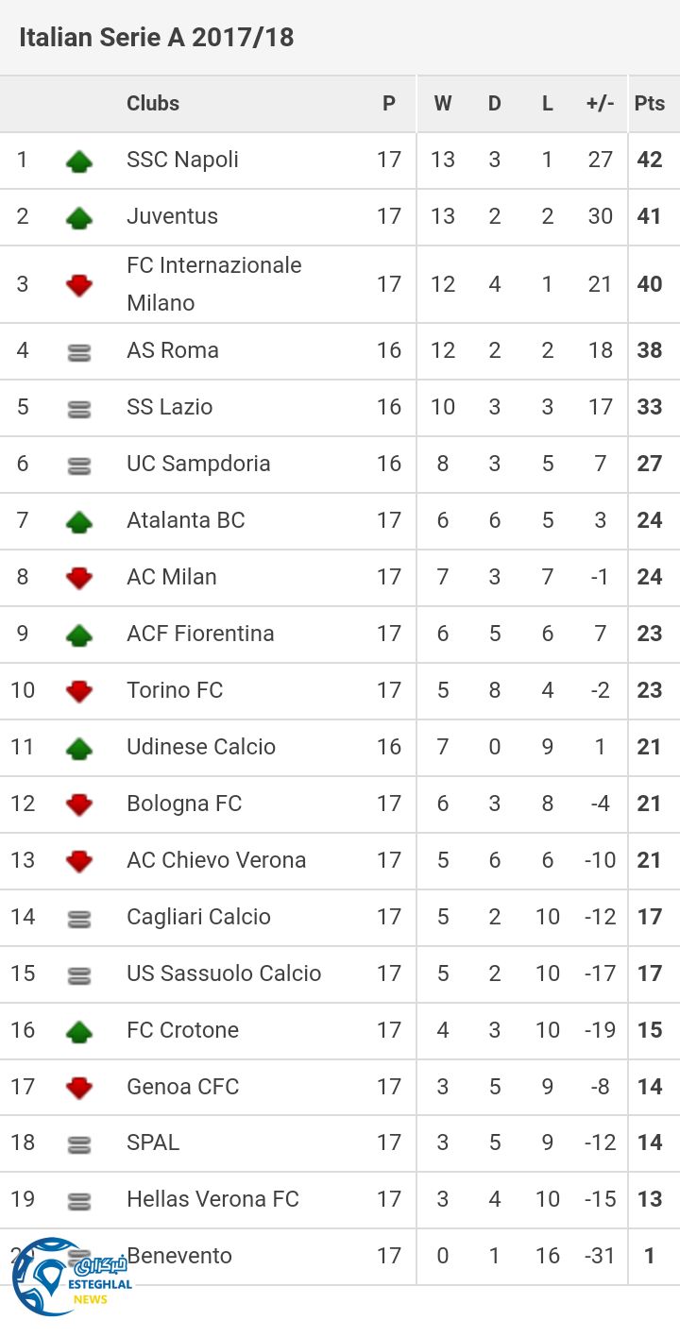Click the Pts column header

click(650, 104)
